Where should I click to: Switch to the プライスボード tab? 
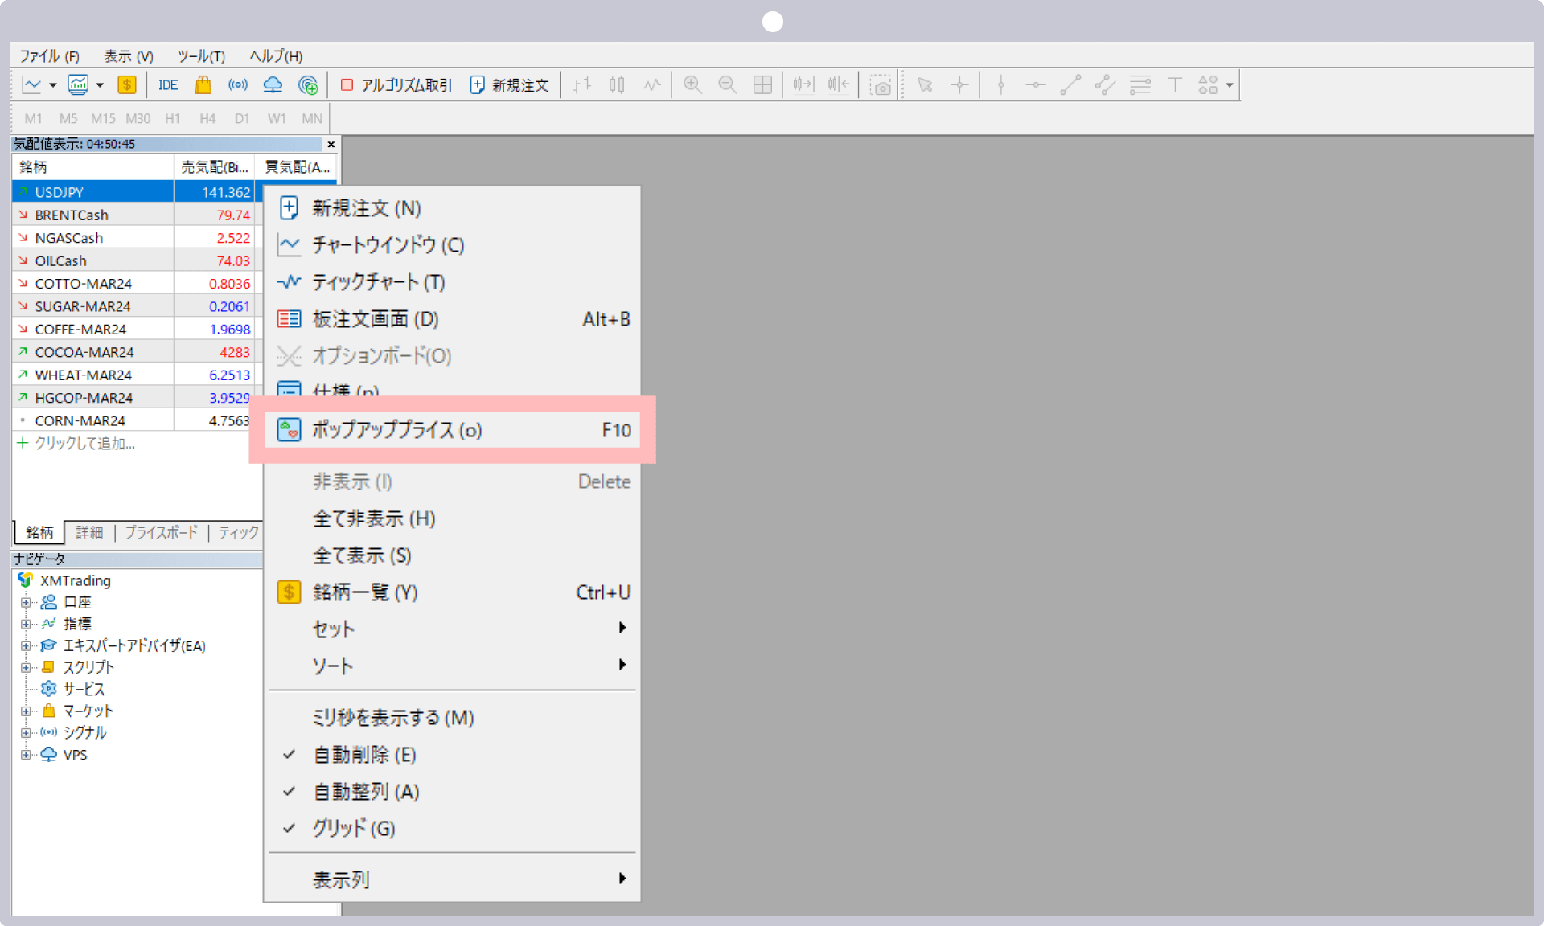(162, 532)
